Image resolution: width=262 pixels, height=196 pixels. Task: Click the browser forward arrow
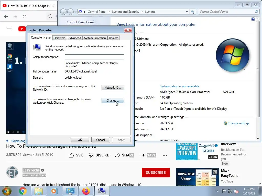15,17
